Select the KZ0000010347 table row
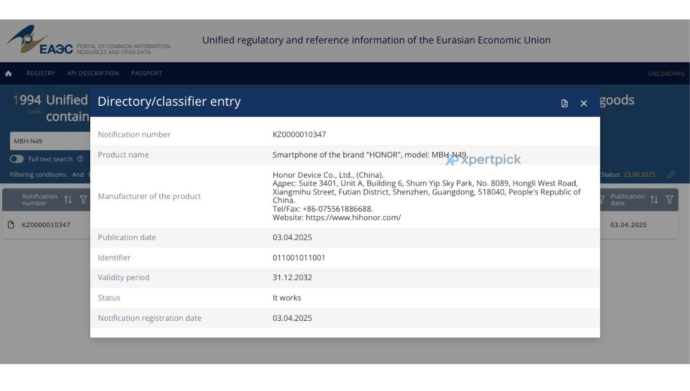The width and height of the screenshot is (690, 391). (340, 225)
